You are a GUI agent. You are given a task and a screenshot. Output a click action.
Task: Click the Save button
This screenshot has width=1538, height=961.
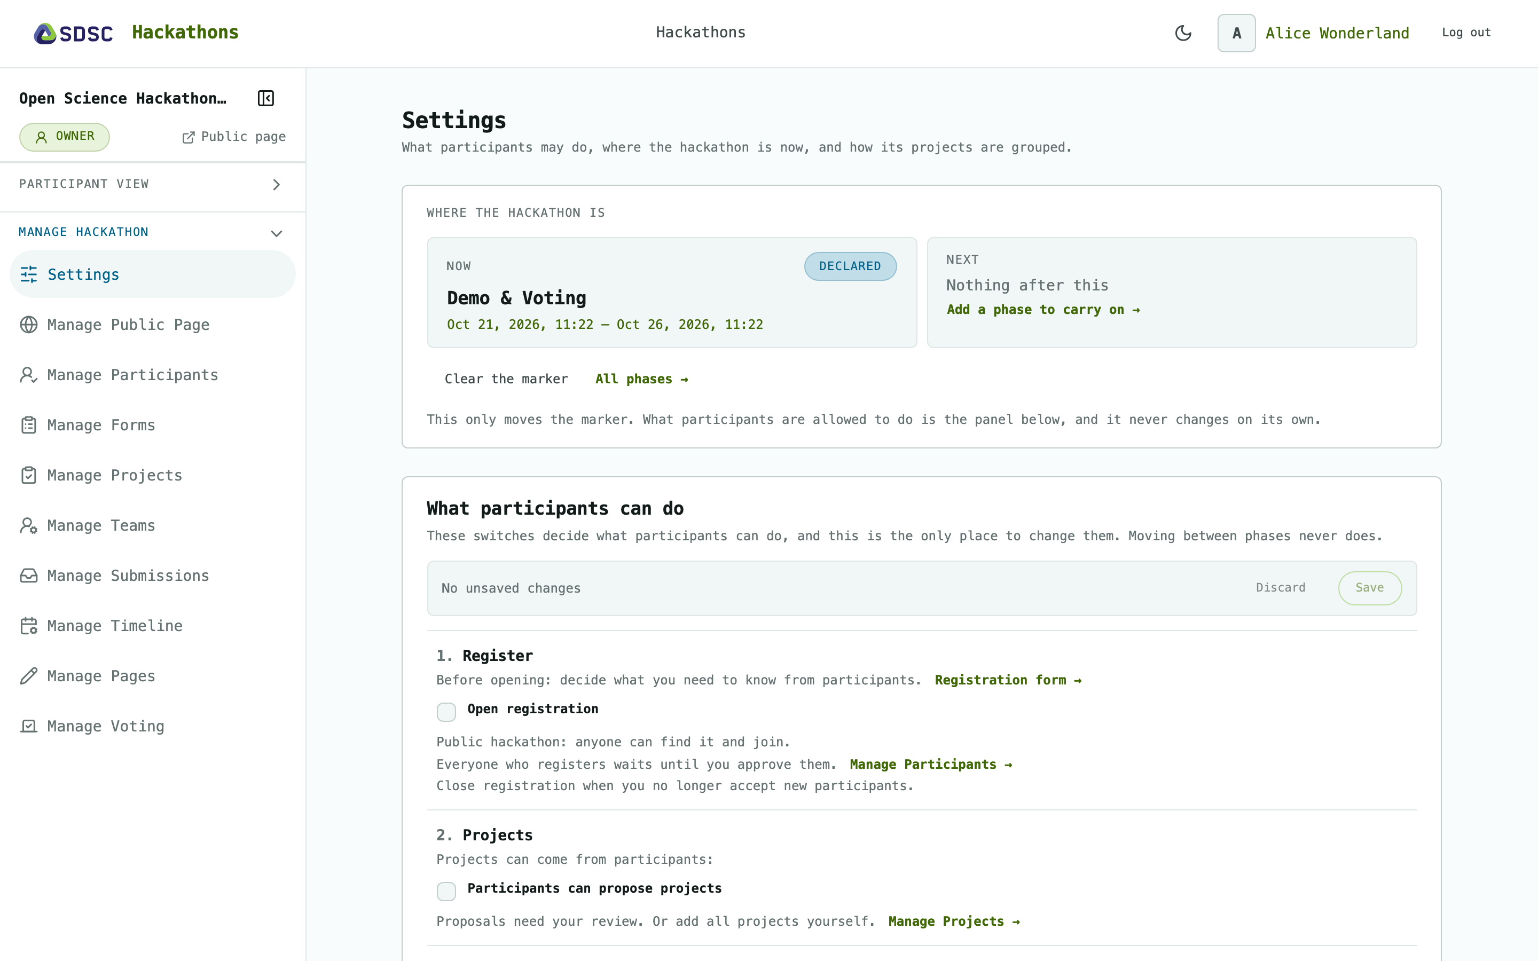pyautogui.click(x=1370, y=588)
